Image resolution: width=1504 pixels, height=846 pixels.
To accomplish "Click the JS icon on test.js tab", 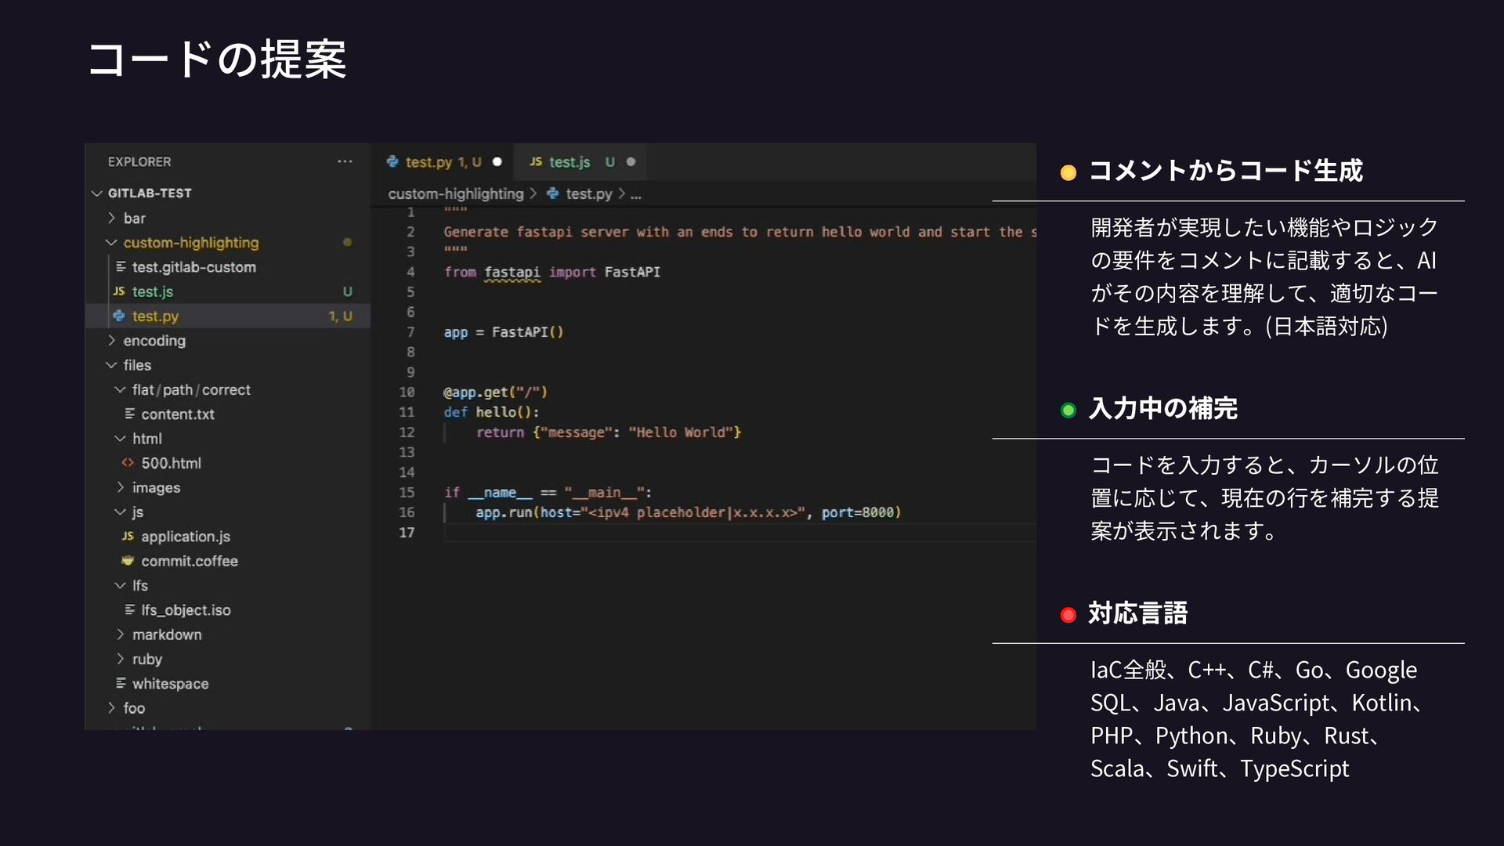I will (536, 161).
